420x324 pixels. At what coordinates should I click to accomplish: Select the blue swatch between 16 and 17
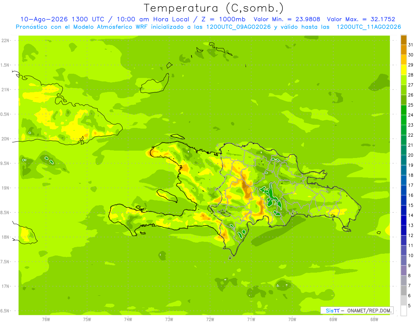coord(404,190)
